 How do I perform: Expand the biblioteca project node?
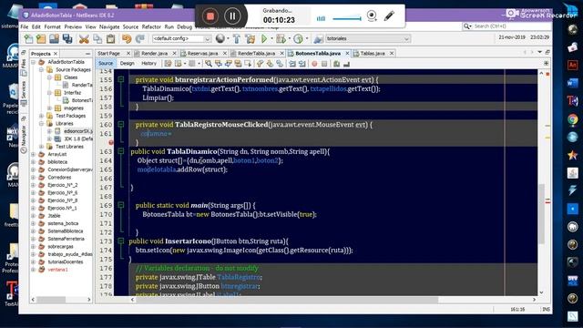(34, 162)
